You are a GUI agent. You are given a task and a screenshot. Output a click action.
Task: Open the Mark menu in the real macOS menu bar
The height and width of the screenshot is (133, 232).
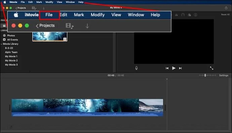pyautogui.click(x=39, y=2)
